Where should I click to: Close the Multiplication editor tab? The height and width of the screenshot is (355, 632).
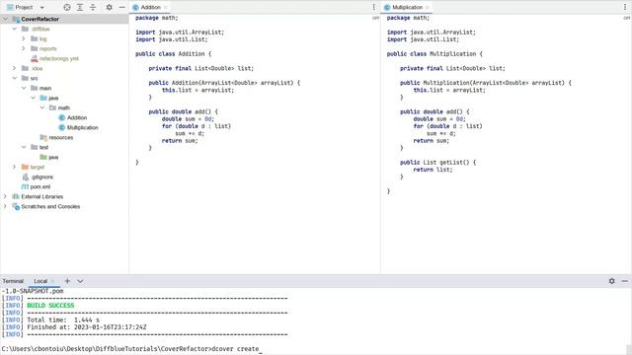(x=428, y=7)
